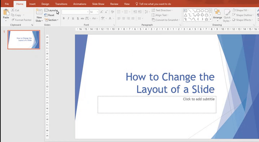Choose the star shape in gallery
The height and width of the screenshot is (142, 259).
point(206,19)
